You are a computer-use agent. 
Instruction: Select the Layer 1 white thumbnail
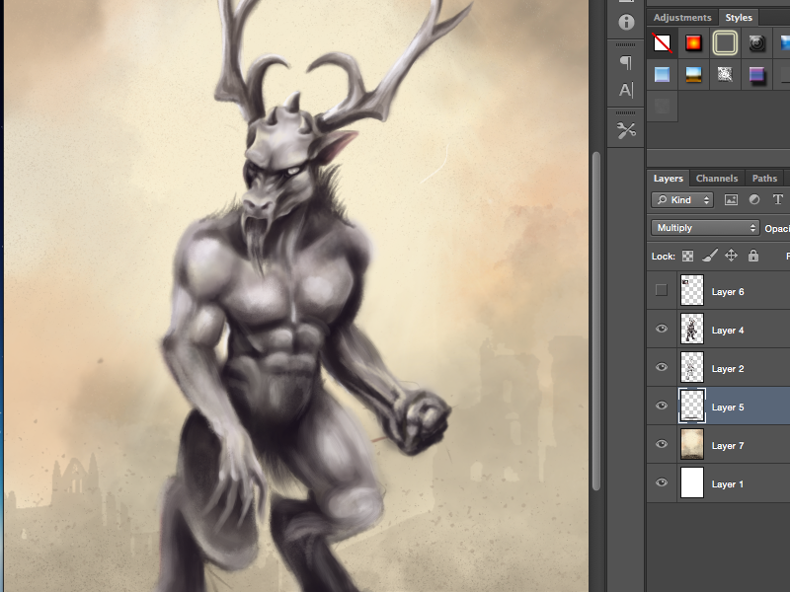(x=692, y=483)
